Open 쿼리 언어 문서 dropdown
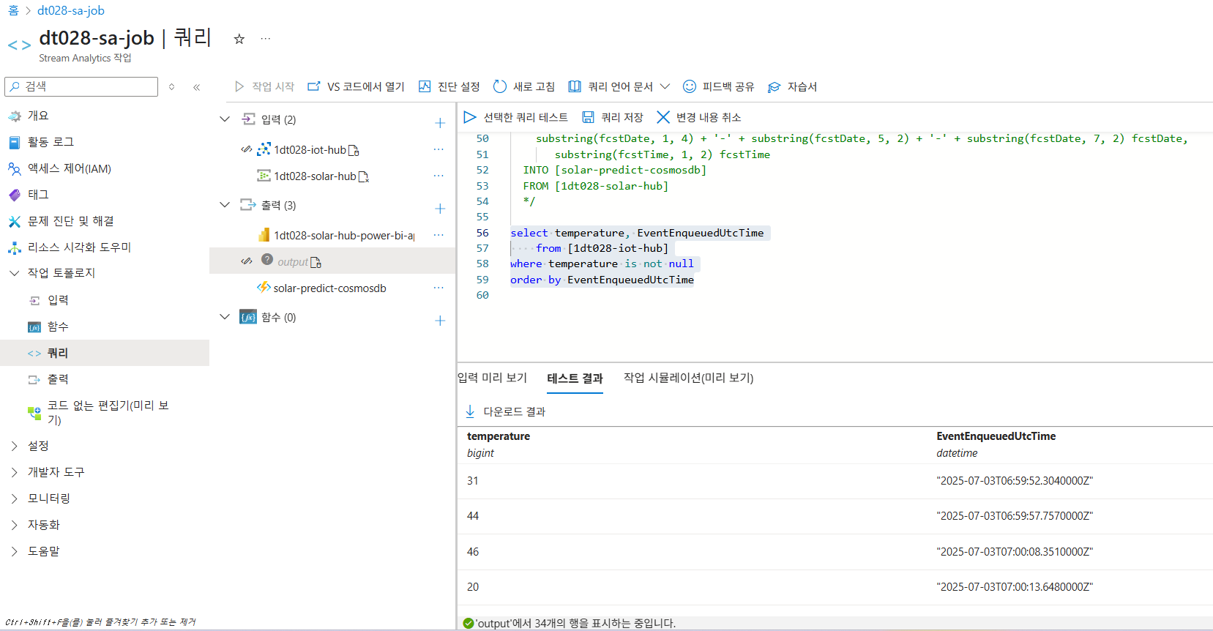 (619, 86)
